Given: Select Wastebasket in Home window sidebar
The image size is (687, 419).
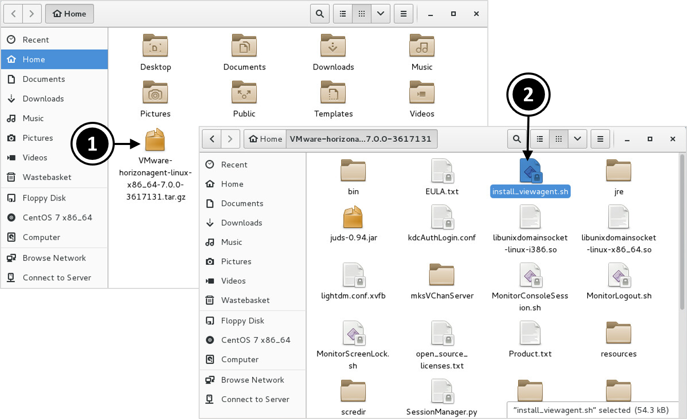Looking at the screenshot, I should pos(54,177).
